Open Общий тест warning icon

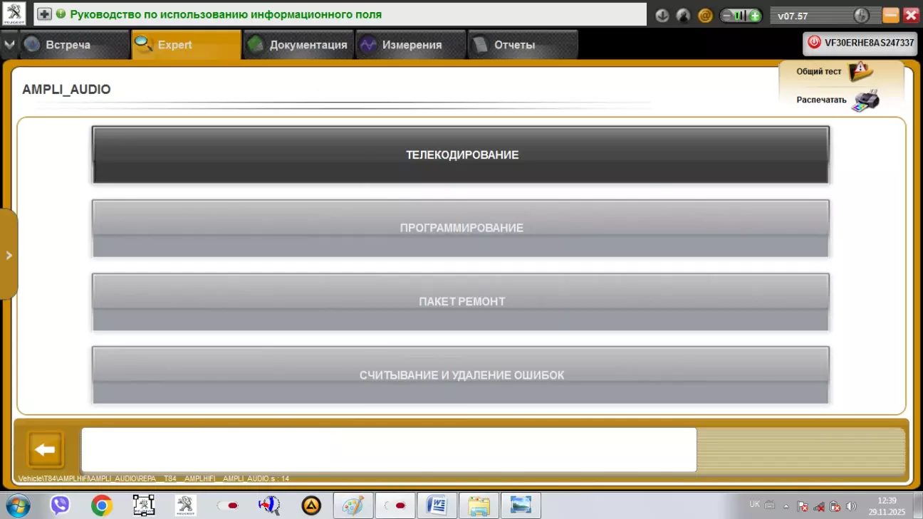(860, 71)
